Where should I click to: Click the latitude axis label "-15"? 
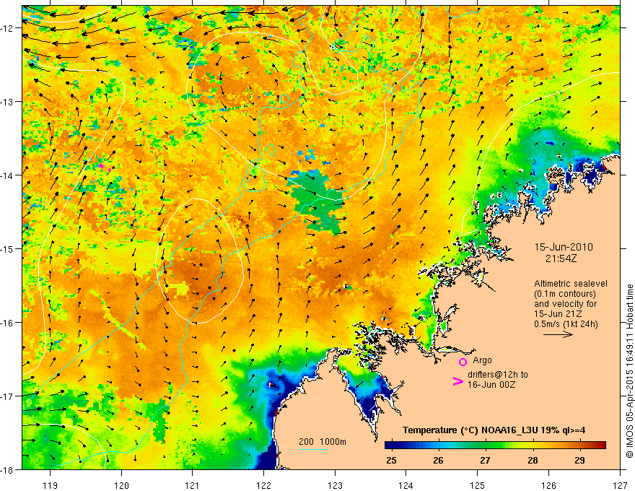tap(8, 248)
